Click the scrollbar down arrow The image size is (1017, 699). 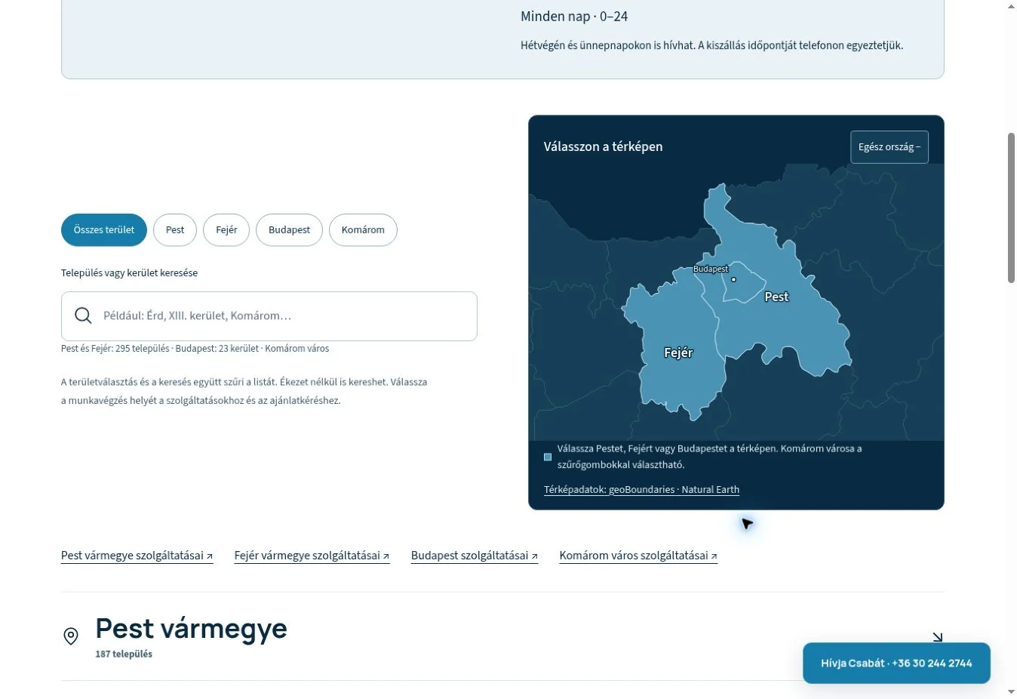click(1011, 691)
